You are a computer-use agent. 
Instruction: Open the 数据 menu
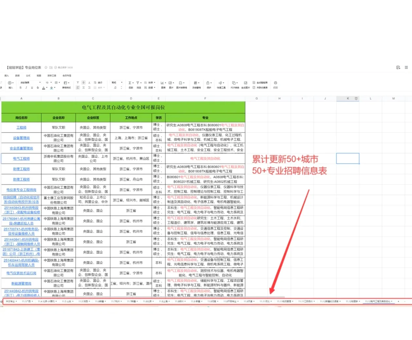point(17,76)
